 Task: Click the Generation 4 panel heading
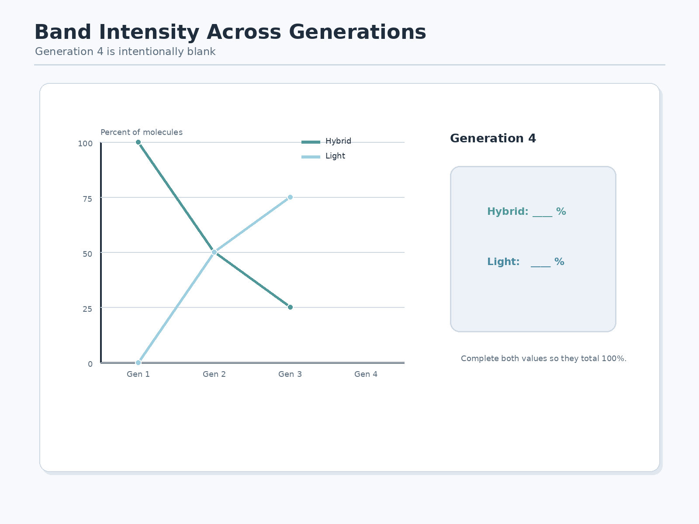[x=493, y=138]
